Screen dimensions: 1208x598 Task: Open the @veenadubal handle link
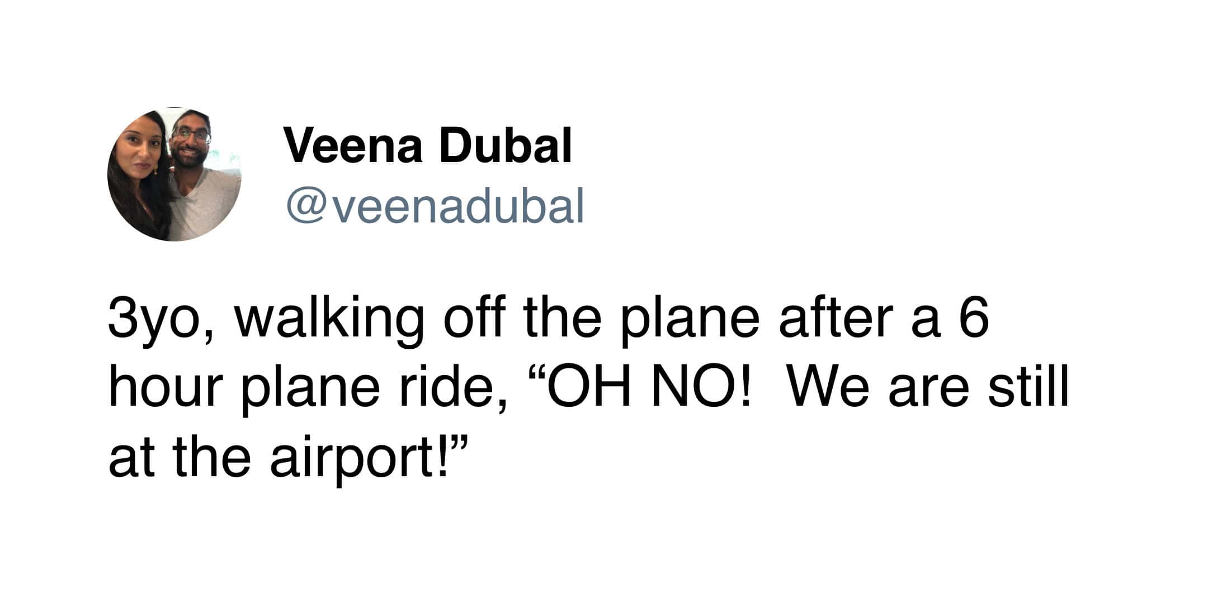(435, 206)
